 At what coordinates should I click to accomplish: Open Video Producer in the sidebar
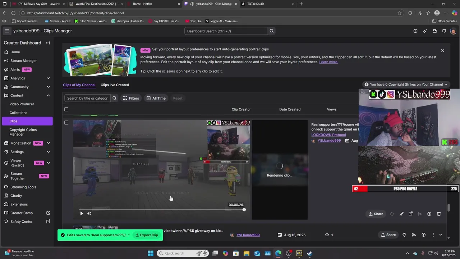point(22,104)
